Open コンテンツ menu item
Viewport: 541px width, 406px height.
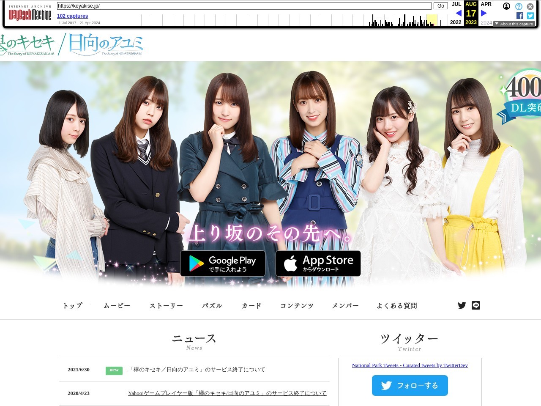tap(297, 306)
